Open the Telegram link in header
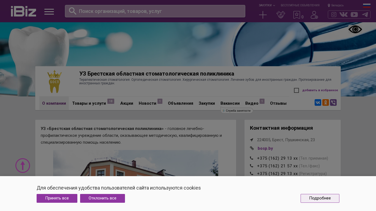 click(365, 15)
